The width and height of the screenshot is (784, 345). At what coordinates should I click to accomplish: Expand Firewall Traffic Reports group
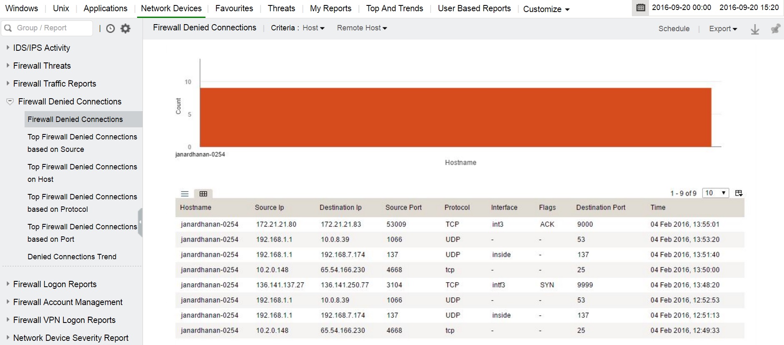point(8,84)
